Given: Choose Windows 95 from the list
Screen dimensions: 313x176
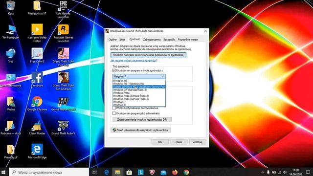Looking at the screenshot, I should [139, 81].
